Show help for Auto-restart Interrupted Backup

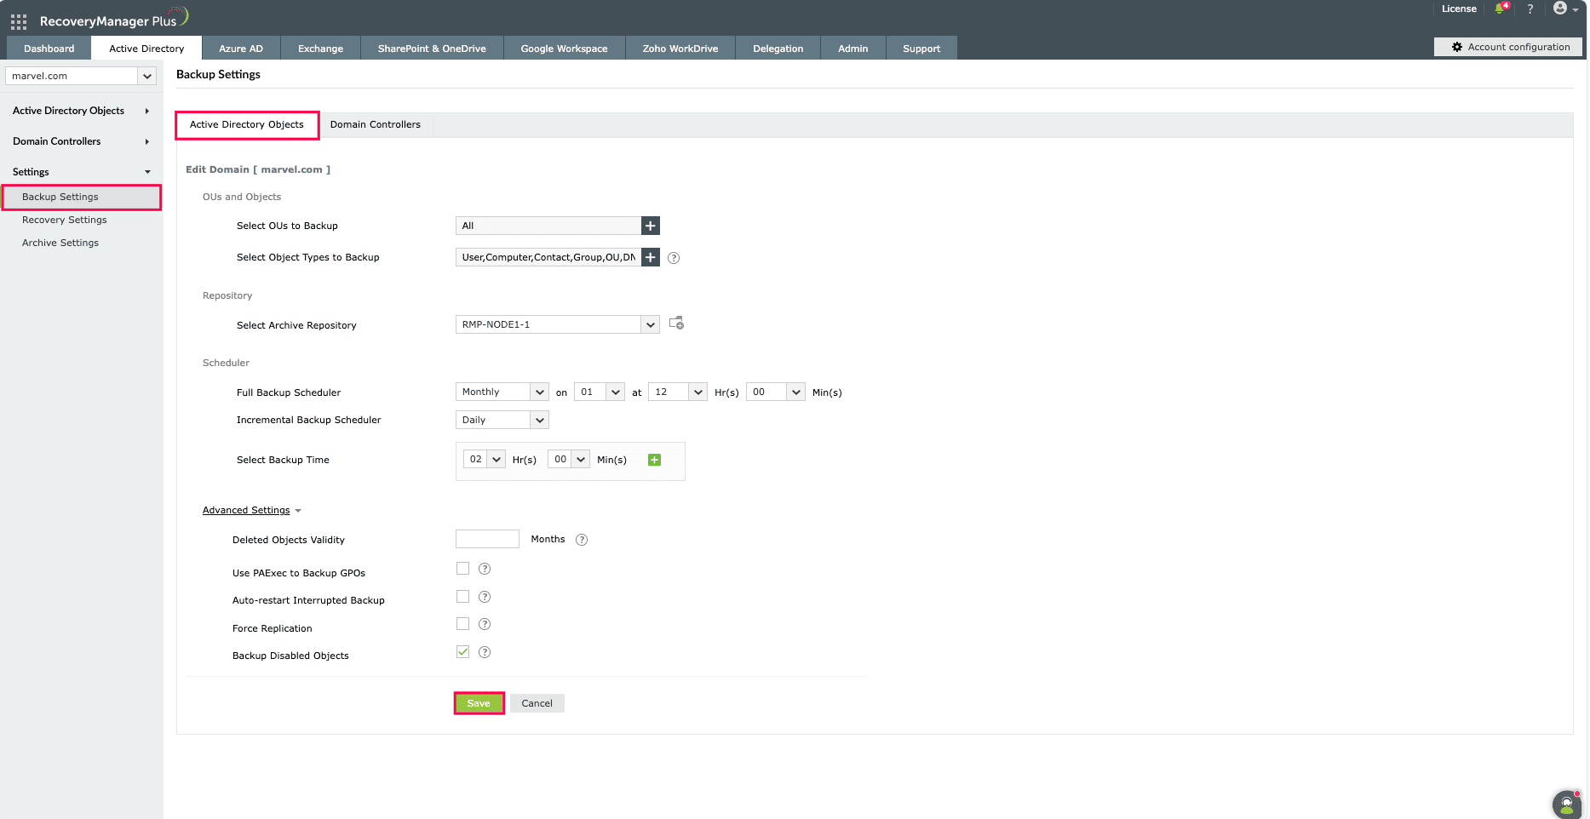[485, 597]
